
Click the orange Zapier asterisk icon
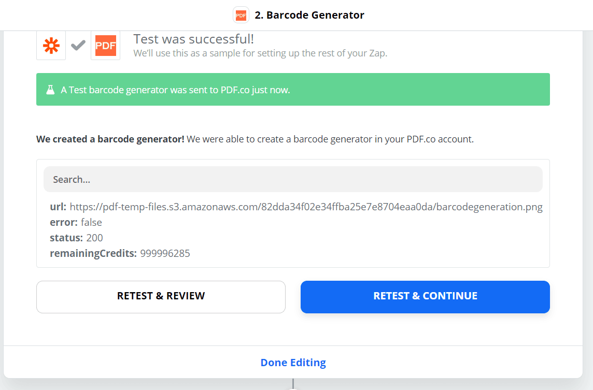coord(51,46)
